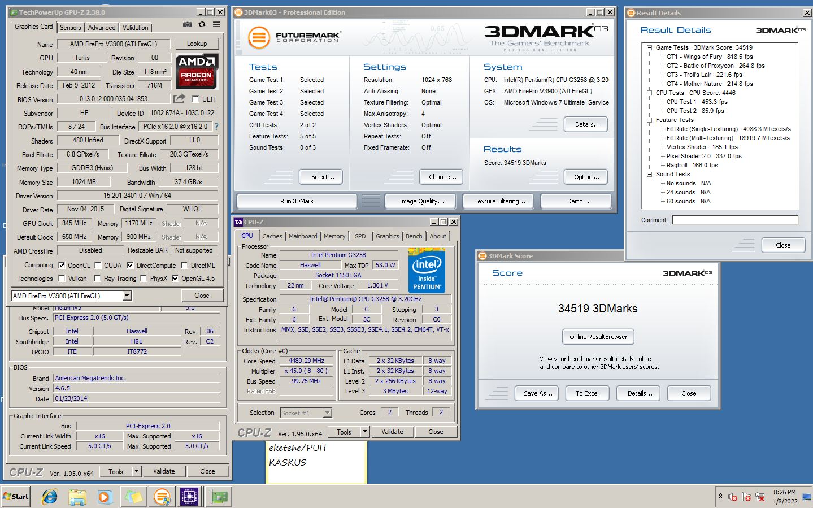This screenshot has height=508, width=813.
Task: Switch to GPU-Z Advanced tab
Action: (102, 27)
